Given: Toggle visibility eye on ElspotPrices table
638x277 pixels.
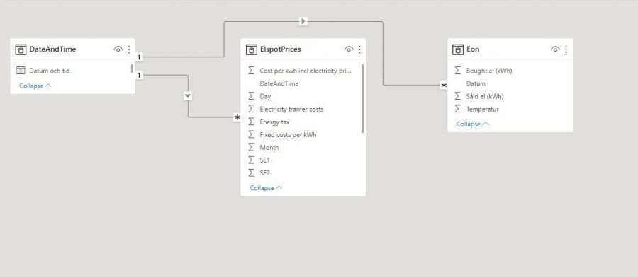Looking at the screenshot, I should [349, 49].
